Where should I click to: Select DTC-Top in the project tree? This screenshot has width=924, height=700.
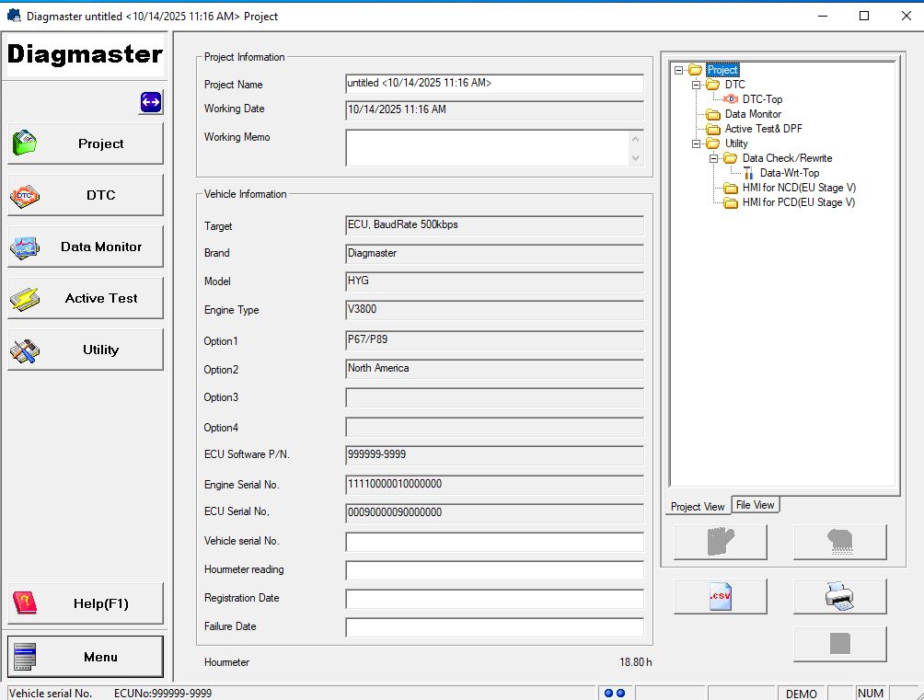coord(762,98)
